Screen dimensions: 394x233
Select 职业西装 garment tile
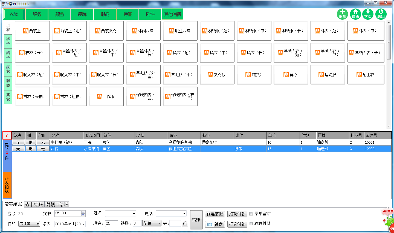(x=180, y=31)
